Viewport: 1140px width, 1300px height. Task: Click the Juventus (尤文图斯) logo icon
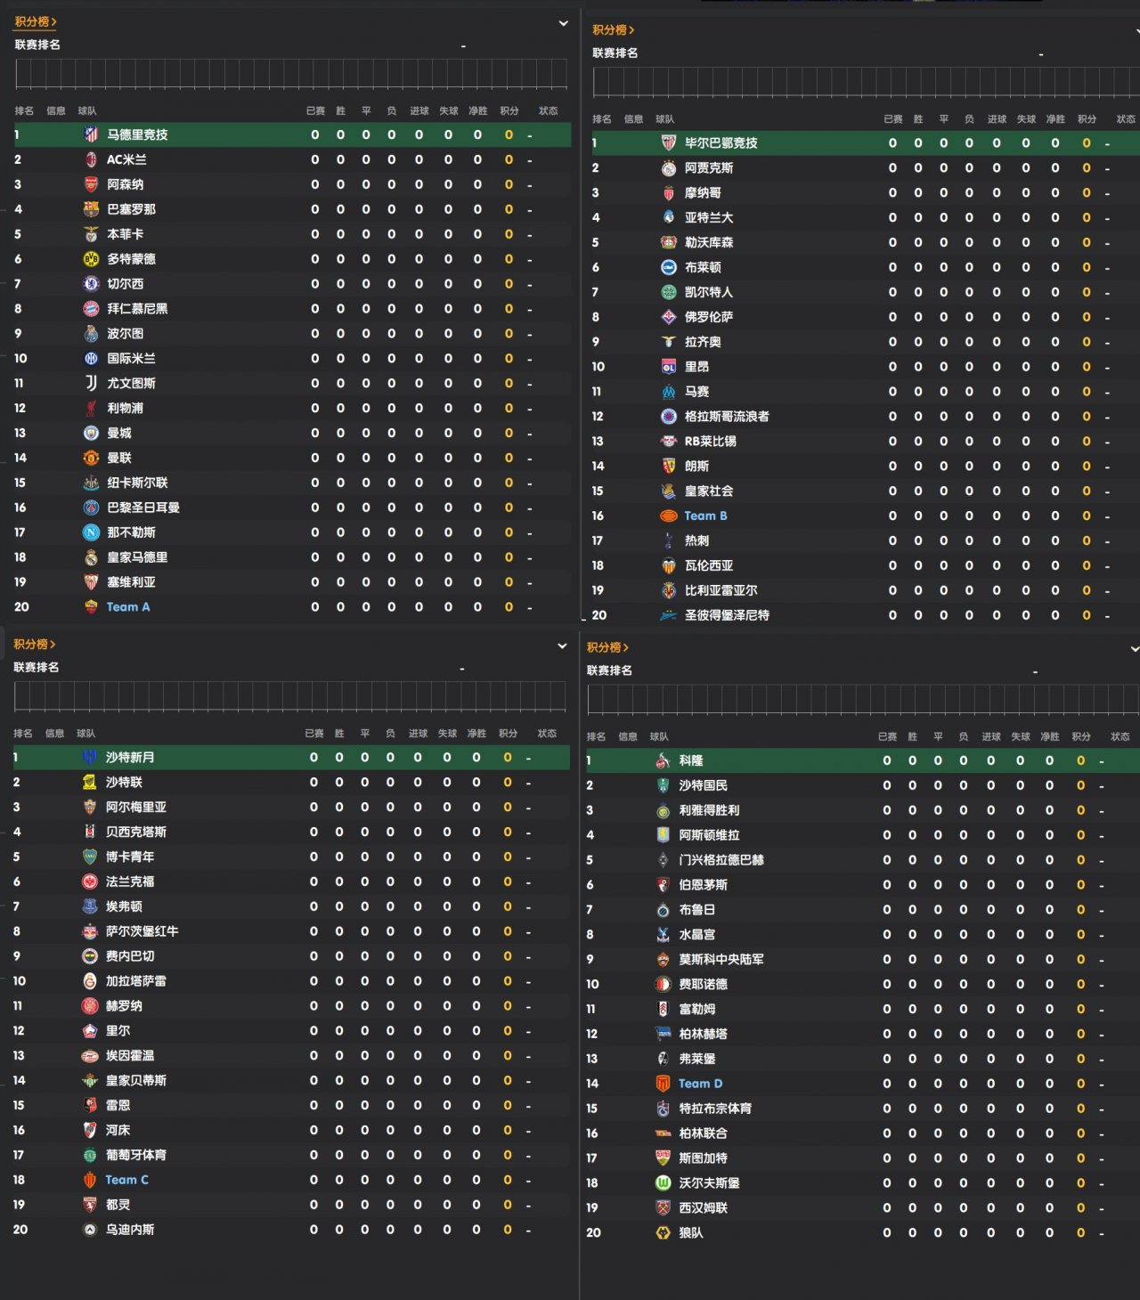[x=91, y=383]
